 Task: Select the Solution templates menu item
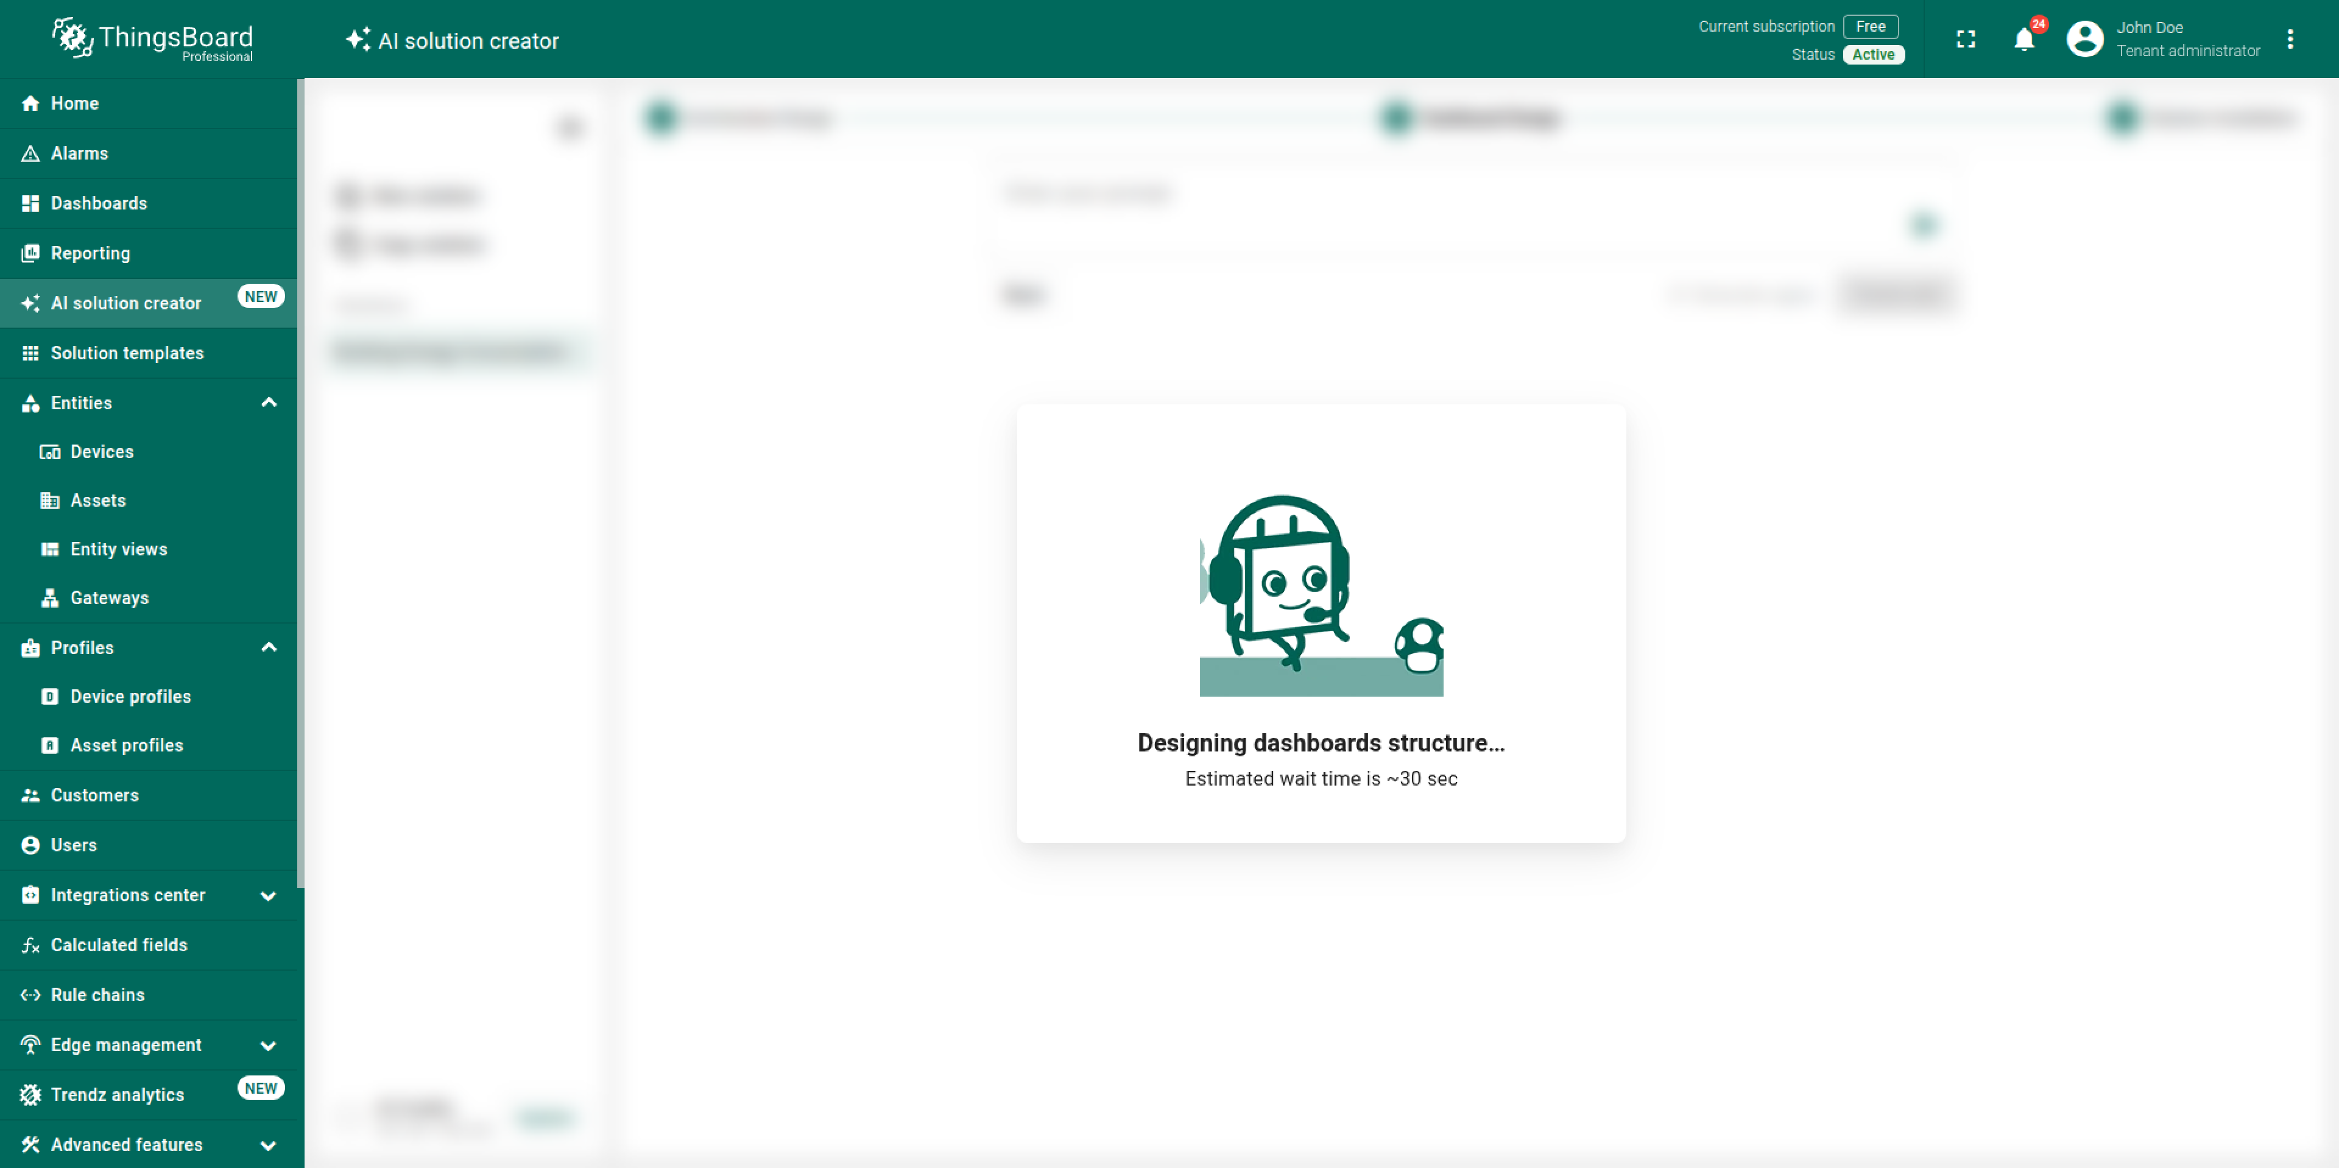126,353
